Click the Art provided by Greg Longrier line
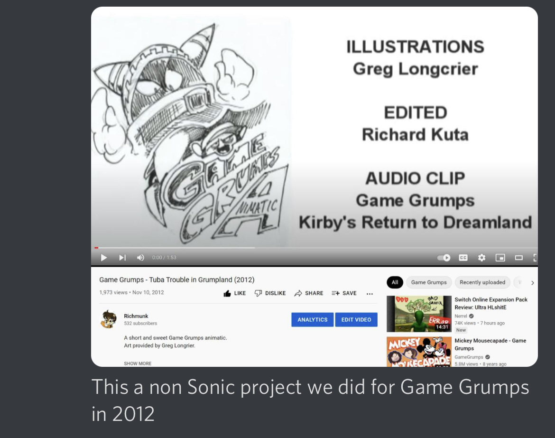The image size is (555, 438). coord(159,345)
